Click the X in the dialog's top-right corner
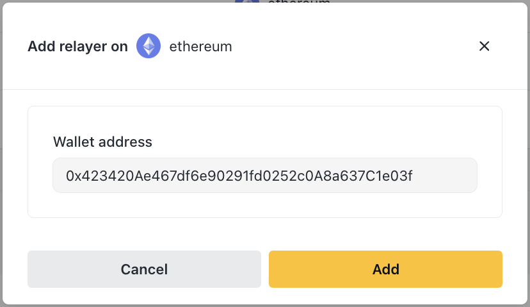Screen dimensions: 530x307 click(485, 46)
